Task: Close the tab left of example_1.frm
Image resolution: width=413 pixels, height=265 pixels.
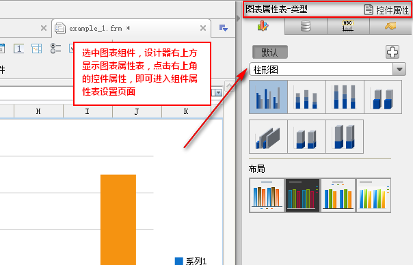Action: [x=44, y=28]
